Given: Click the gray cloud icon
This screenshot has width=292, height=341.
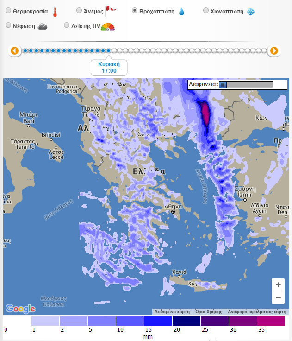Looking at the screenshot, I should [43, 26].
